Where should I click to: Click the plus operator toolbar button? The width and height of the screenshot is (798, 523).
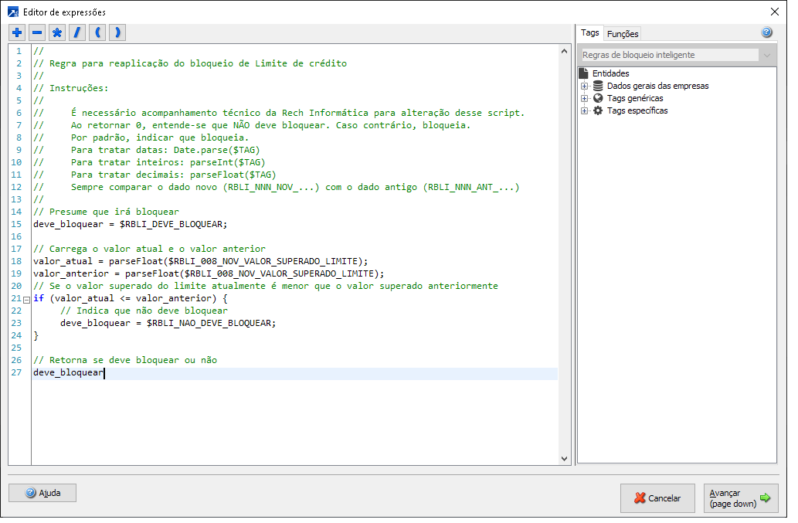pyautogui.click(x=17, y=32)
